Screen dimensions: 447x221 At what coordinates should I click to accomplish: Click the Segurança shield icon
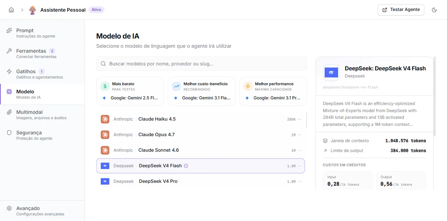click(10, 133)
